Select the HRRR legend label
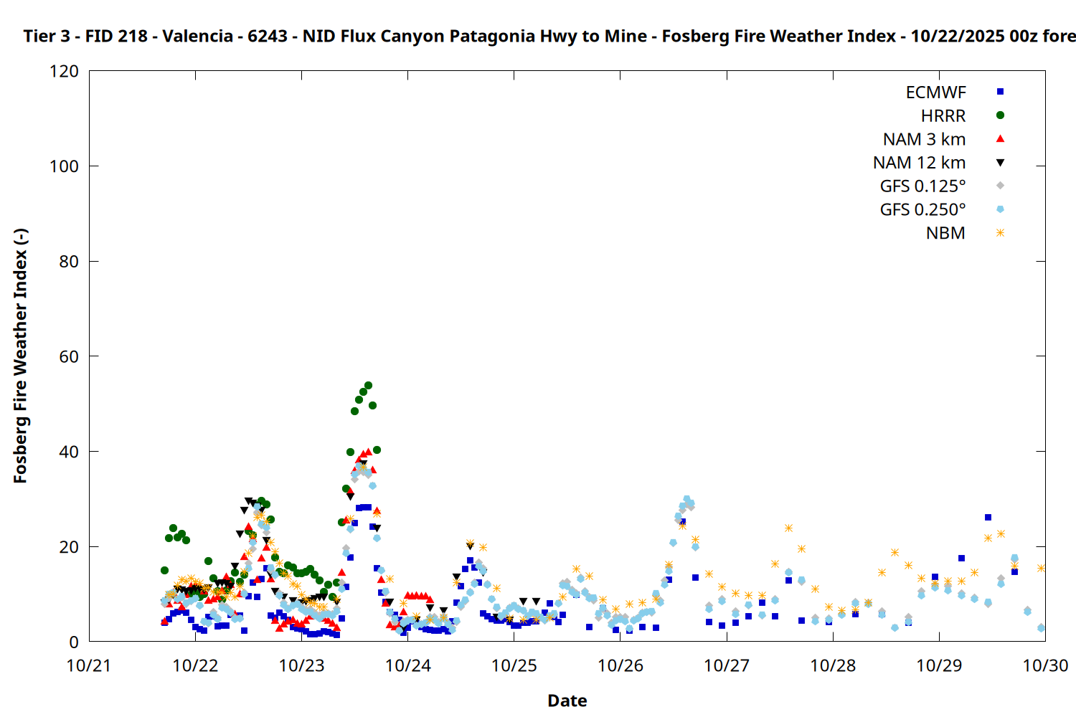This screenshot has height=717, width=1076. pyautogui.click(x=943, y=116)
